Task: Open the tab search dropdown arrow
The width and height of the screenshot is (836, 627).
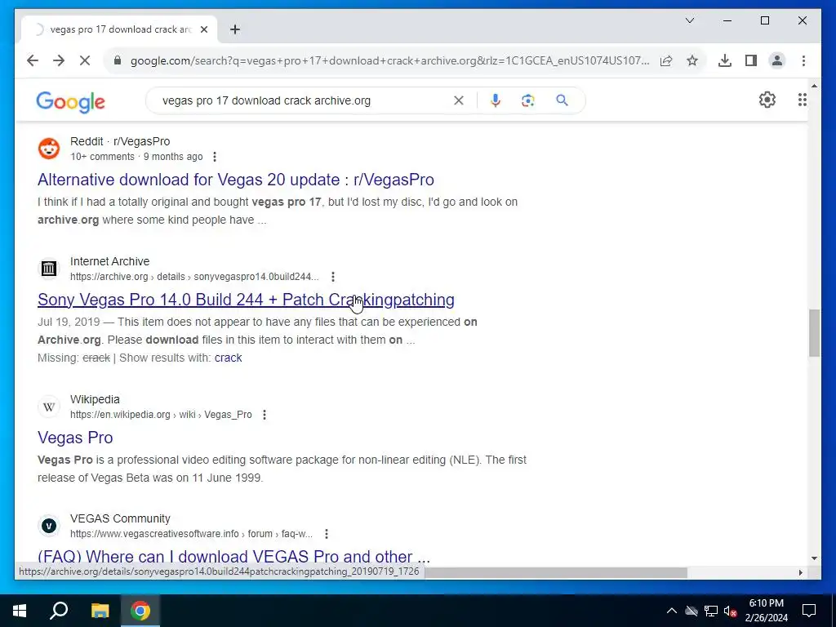Action: pyautogui.click(x=689, y=20)
